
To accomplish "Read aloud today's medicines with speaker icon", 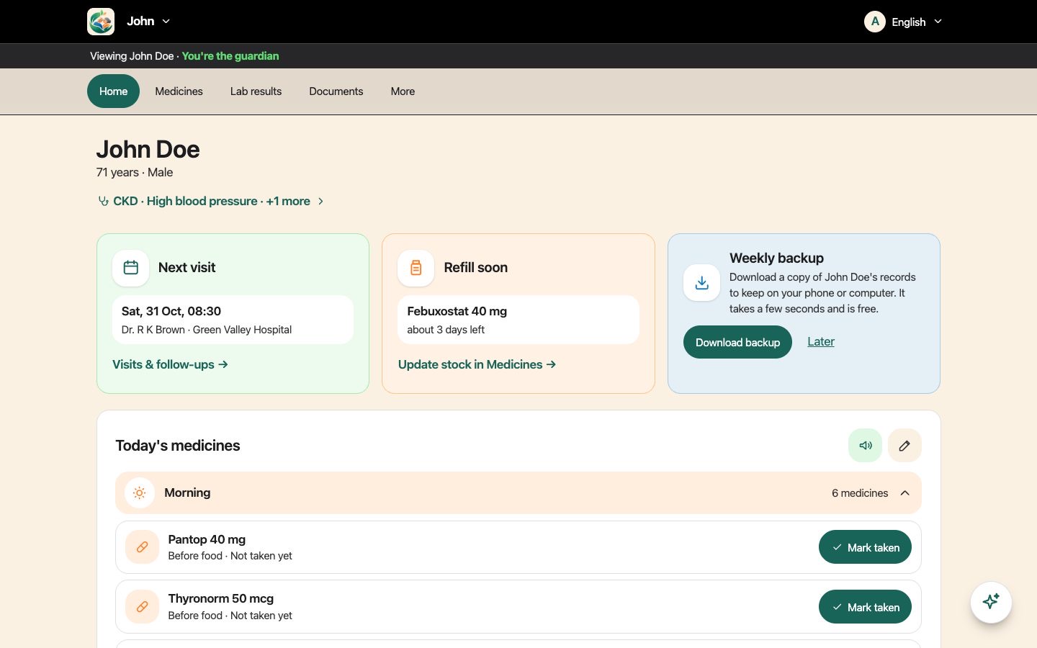I will pyautogui.click(x=865, y=446).
